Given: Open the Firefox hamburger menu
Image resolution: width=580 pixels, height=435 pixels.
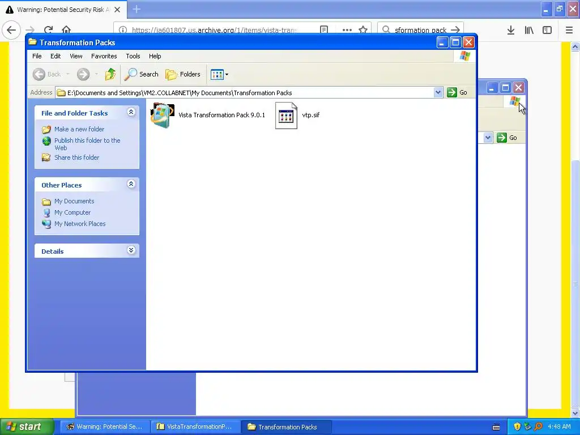Looking at the screenshot, I should [569, 30].
